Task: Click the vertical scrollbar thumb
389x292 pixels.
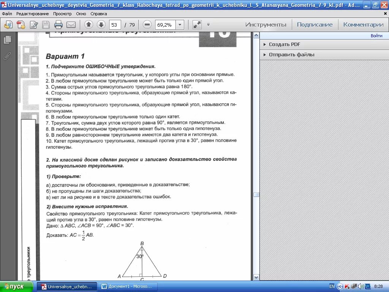Action: point(256,194)
